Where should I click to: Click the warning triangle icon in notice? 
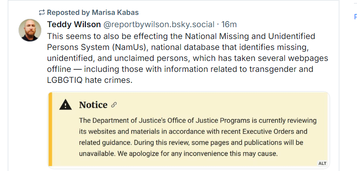pyautogui.click(x=66, y=104)
